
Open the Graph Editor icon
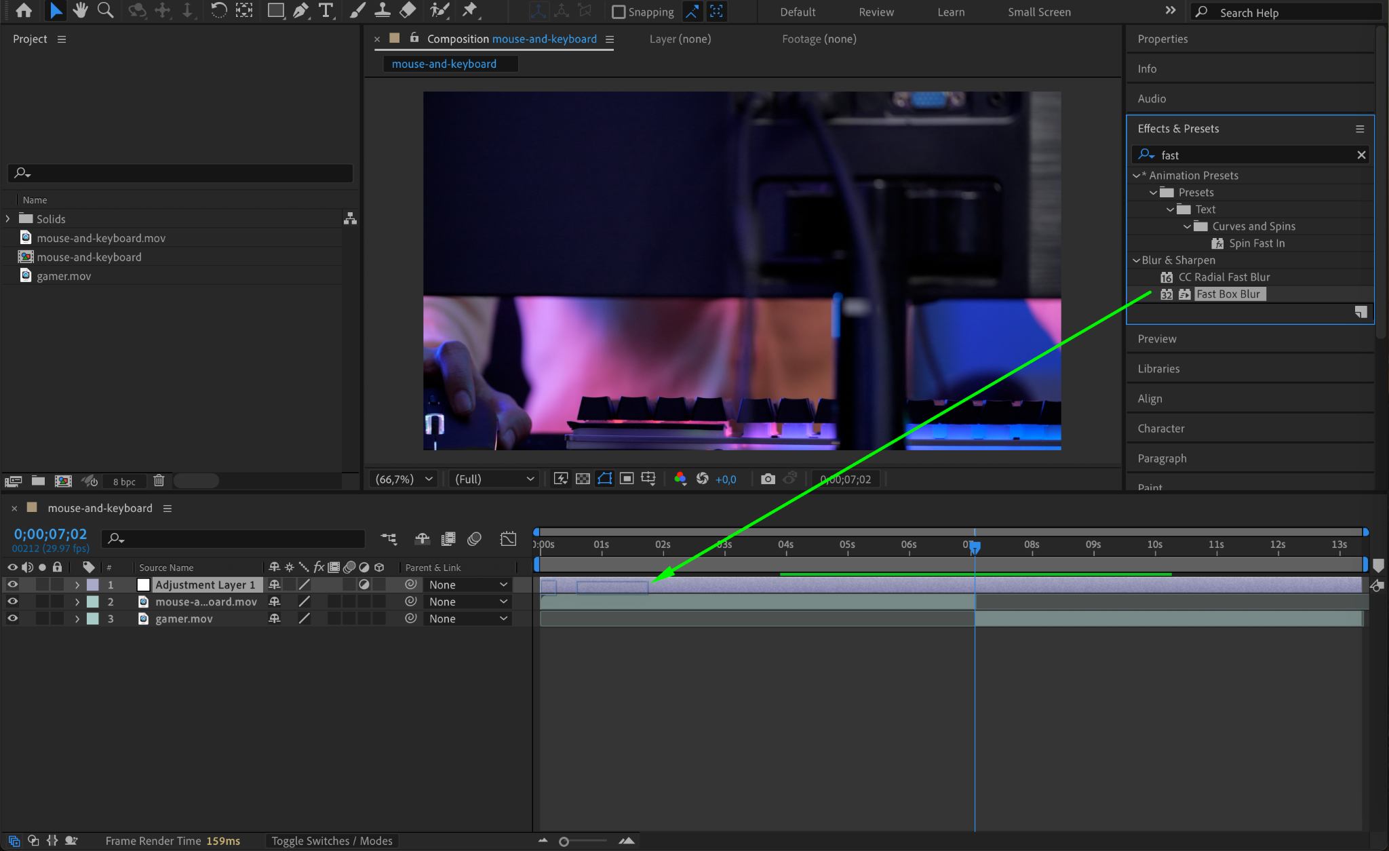pos(508,538)
